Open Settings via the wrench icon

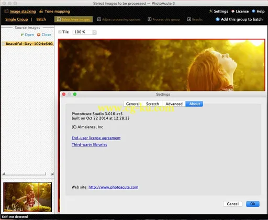pos(211,11)
